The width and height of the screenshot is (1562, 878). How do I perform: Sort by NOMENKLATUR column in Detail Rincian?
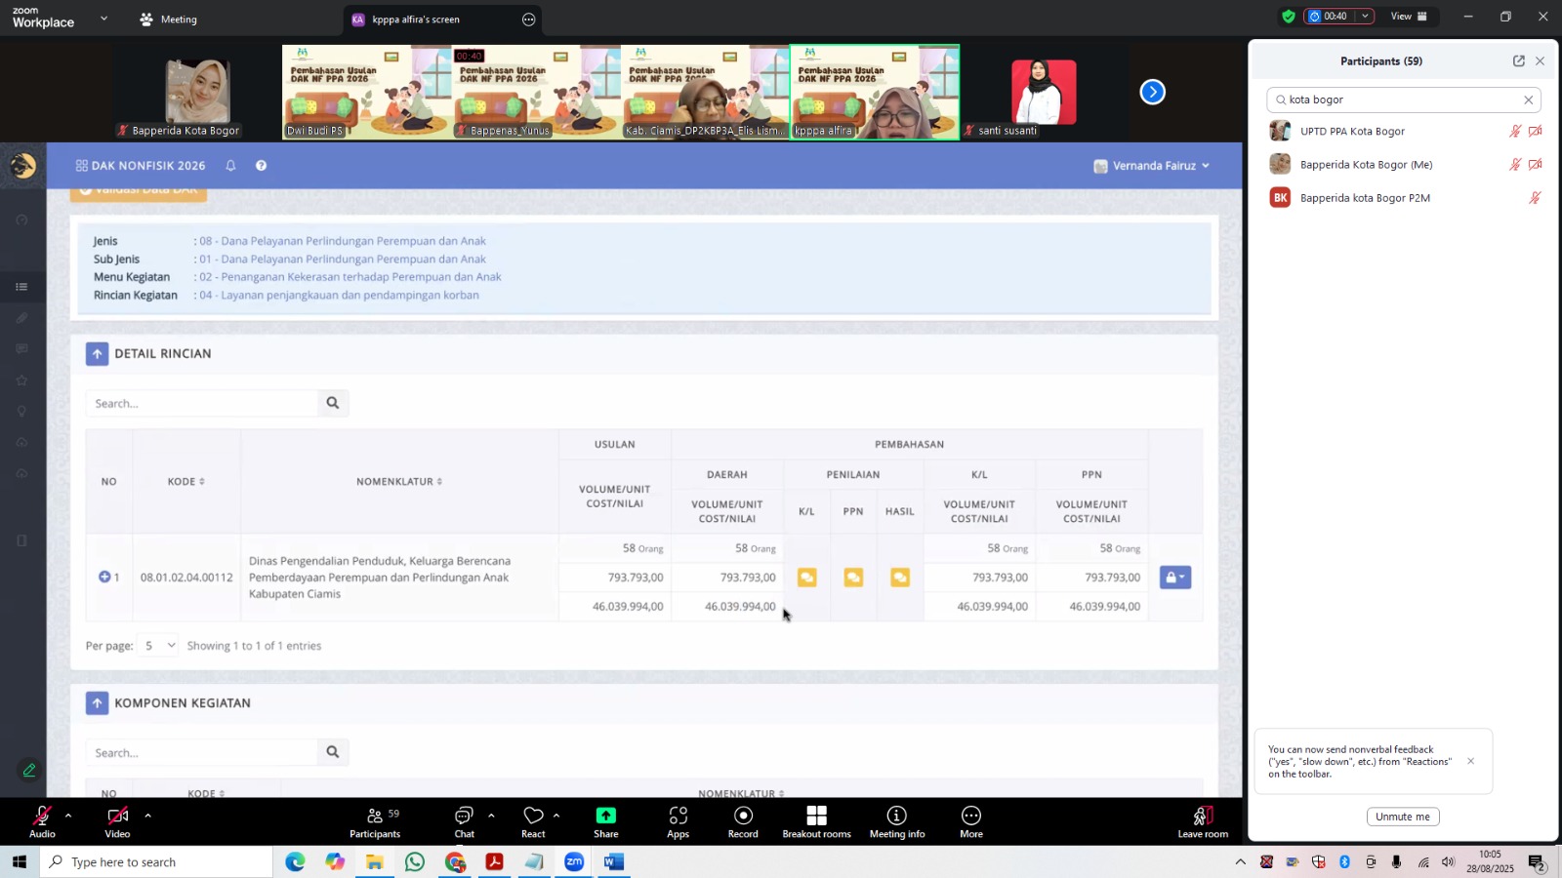399,481
